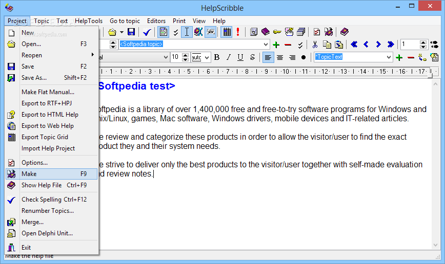Click the font size 10 field

tap(176, 57)
